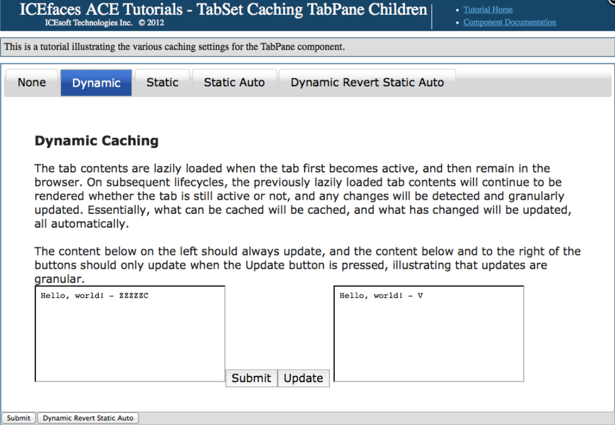
Task: Select the Dynamic tab
Action: (x=96, y=83)
